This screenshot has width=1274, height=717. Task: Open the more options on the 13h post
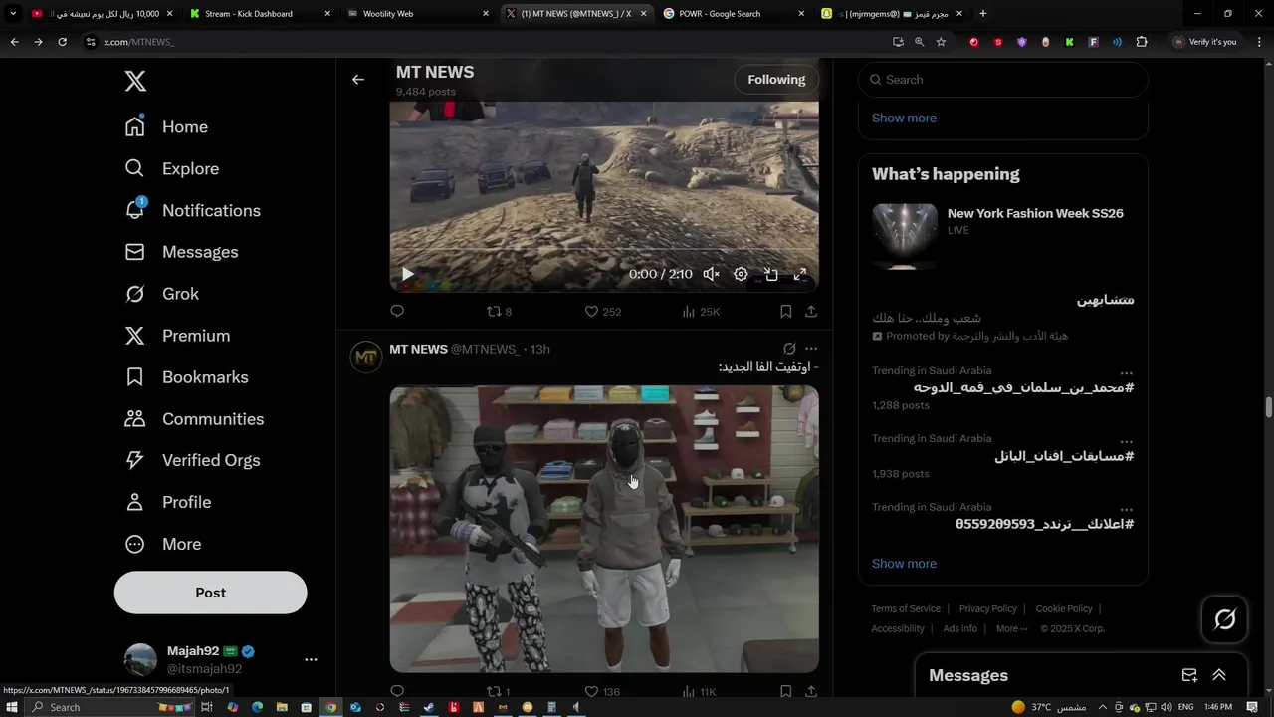(x=811, y=349)
